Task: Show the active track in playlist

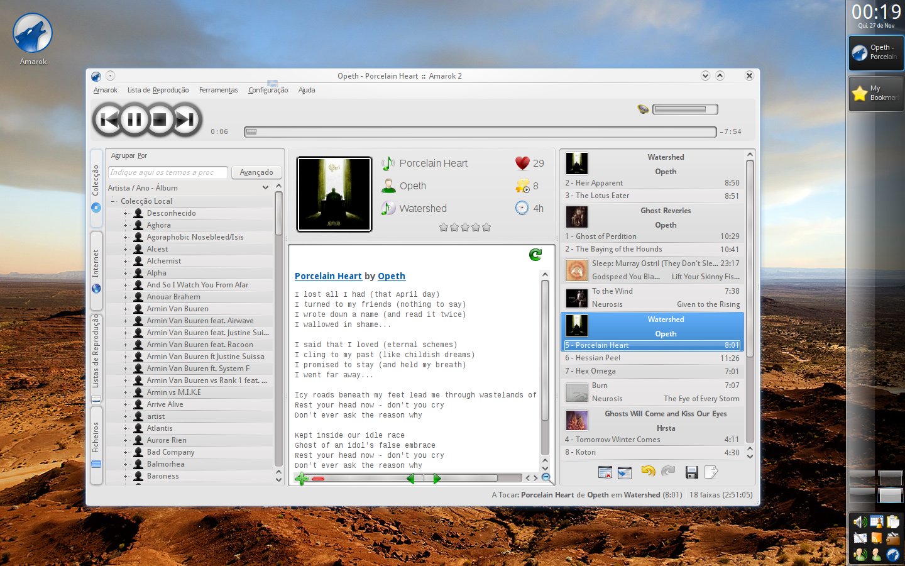Action: [x=625, y=472]
